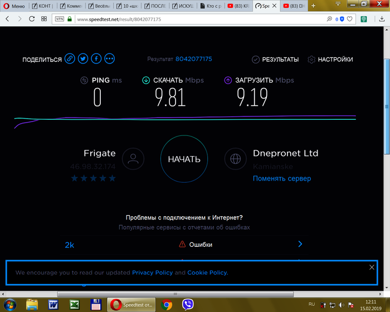Viewport: 390px width, 312px height.
Task: Click the PING ms label icon
Action: coord(84,80)
